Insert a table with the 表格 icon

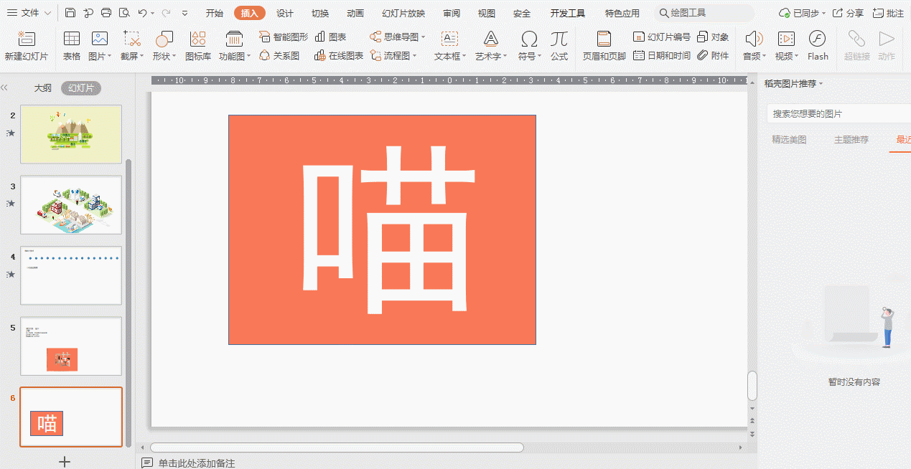pos(72,39)
